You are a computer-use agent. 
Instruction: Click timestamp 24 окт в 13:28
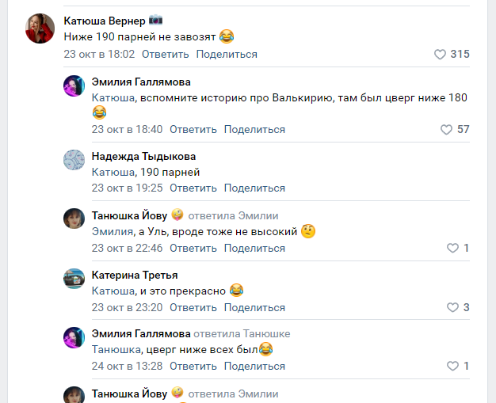[x=127, y=367]
